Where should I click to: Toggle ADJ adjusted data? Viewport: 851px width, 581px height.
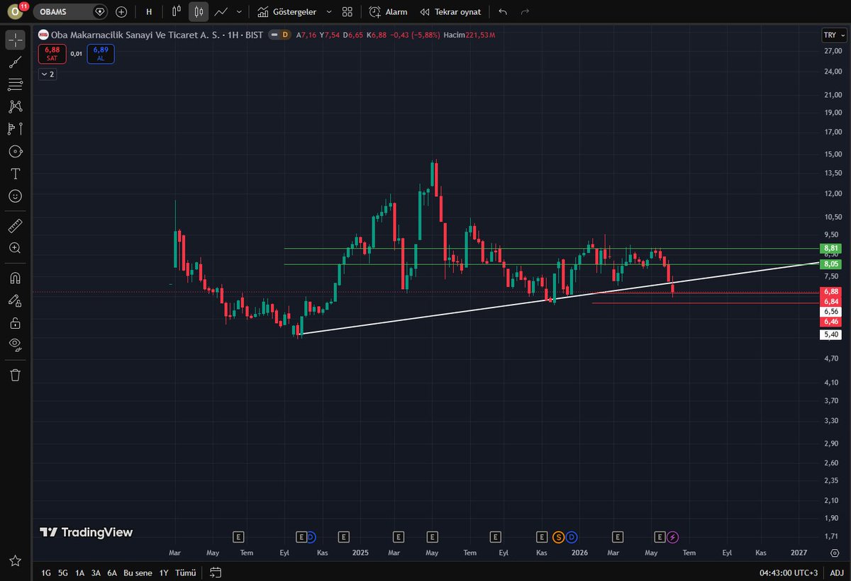[836, 572]
